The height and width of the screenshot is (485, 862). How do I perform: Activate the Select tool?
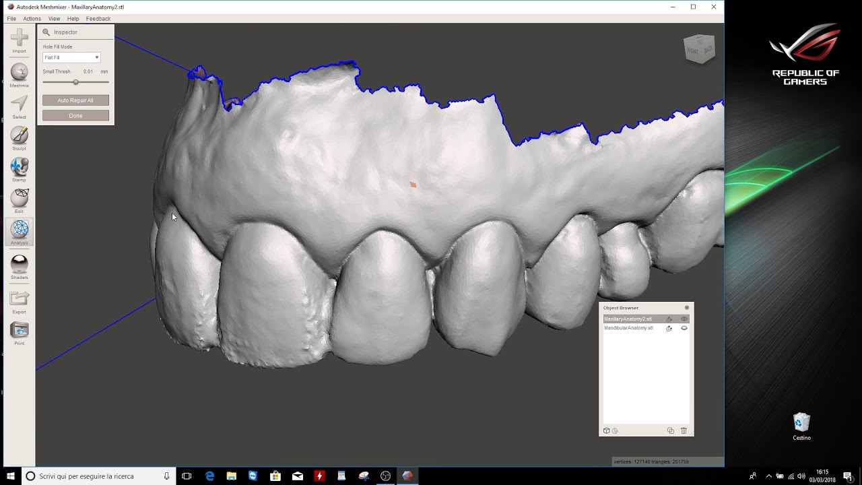[x=19, y=106]
